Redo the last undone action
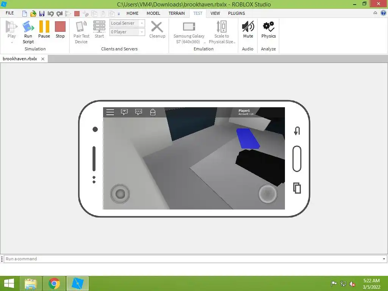Image resolution: width=388 pixels, height=291 pixels. [x=59, y=13]
